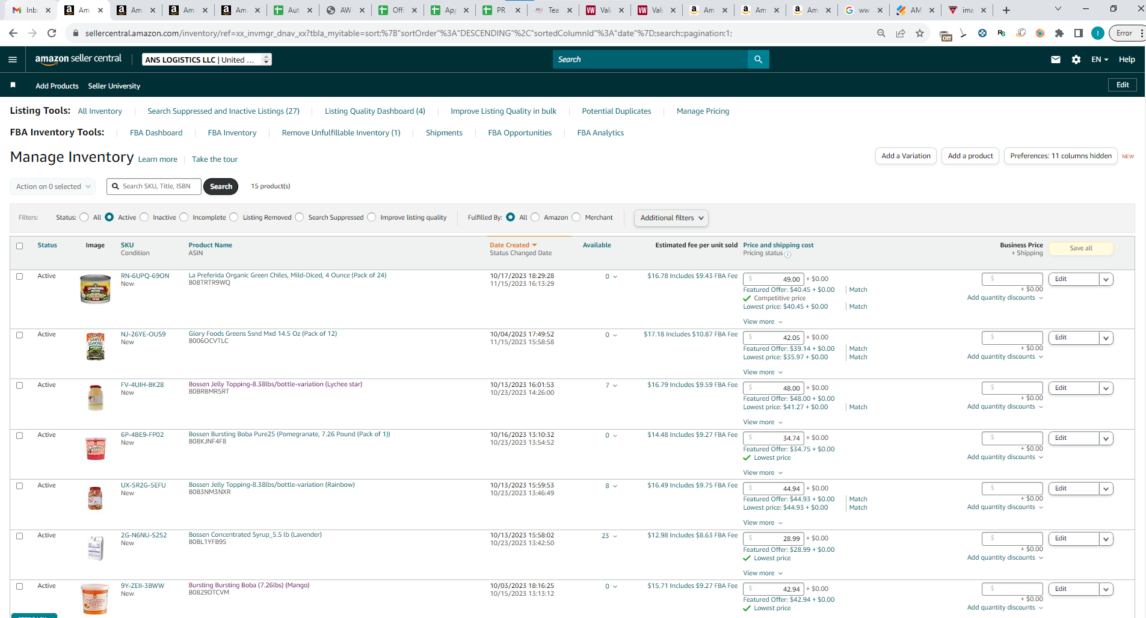The height and width of the screenshot is (618, 1146).
Task: Open the Glory Foods Greens product image
Action: tap(95, 347)
